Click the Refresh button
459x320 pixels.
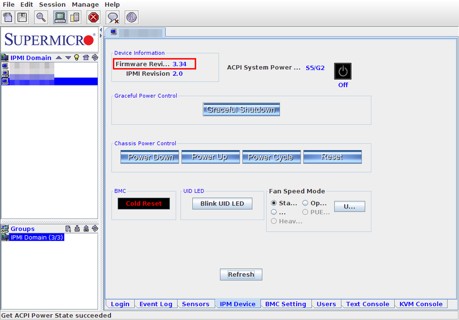click(241, 274)
